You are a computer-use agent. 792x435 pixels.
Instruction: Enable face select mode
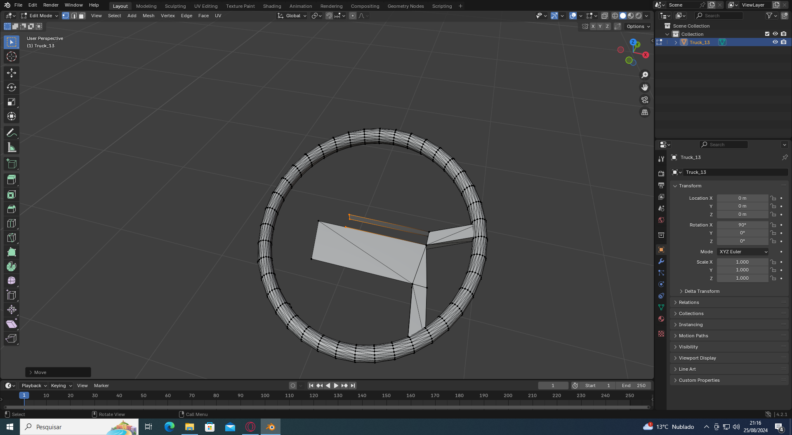point(82,16)
